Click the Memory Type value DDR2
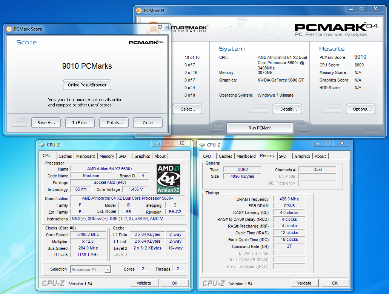 pos(242,169)
